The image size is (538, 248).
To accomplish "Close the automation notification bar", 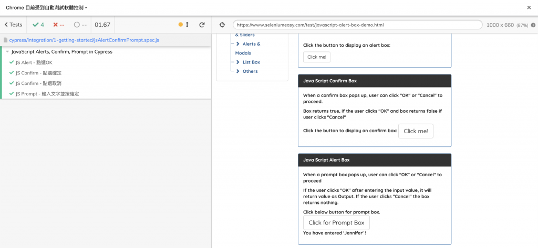I will 529,8.
